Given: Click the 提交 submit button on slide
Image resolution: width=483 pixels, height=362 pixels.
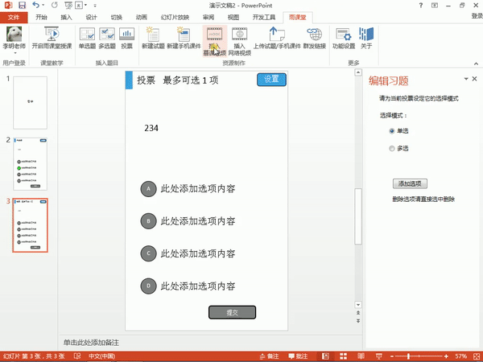Looking at the screenshot, I should [x=232, y=312].
